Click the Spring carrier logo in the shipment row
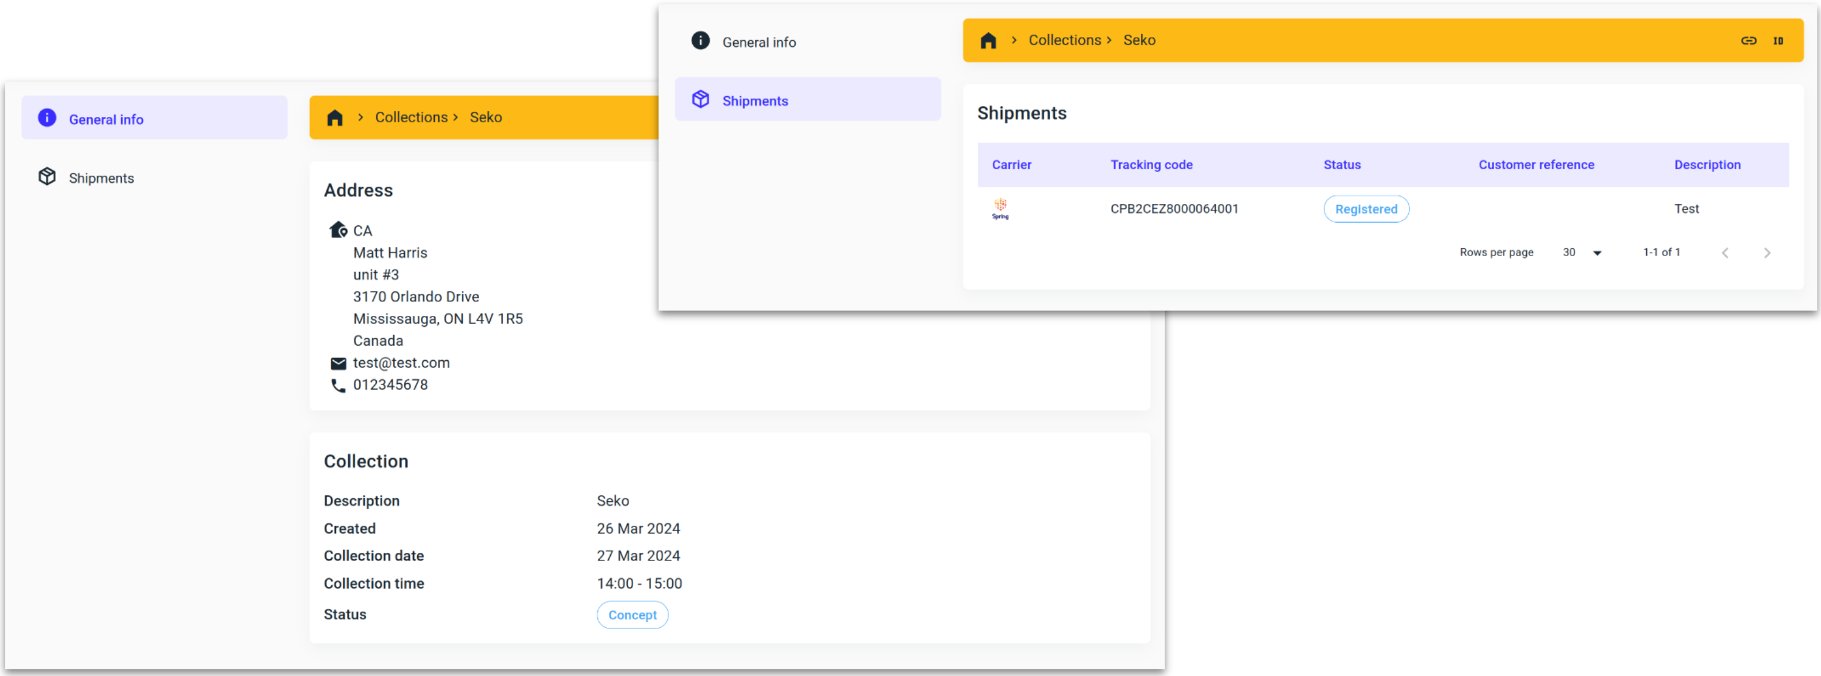 tap(1000, 208)
